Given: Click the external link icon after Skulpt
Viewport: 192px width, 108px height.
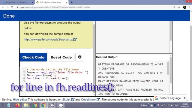Looking at the screenshot, I should 73,99.
